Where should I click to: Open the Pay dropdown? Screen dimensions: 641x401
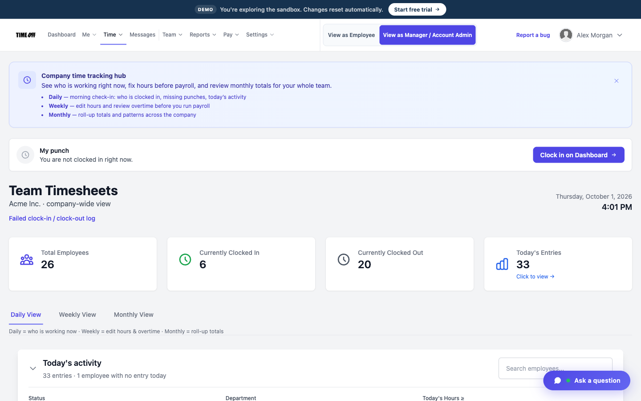(231, 35)
